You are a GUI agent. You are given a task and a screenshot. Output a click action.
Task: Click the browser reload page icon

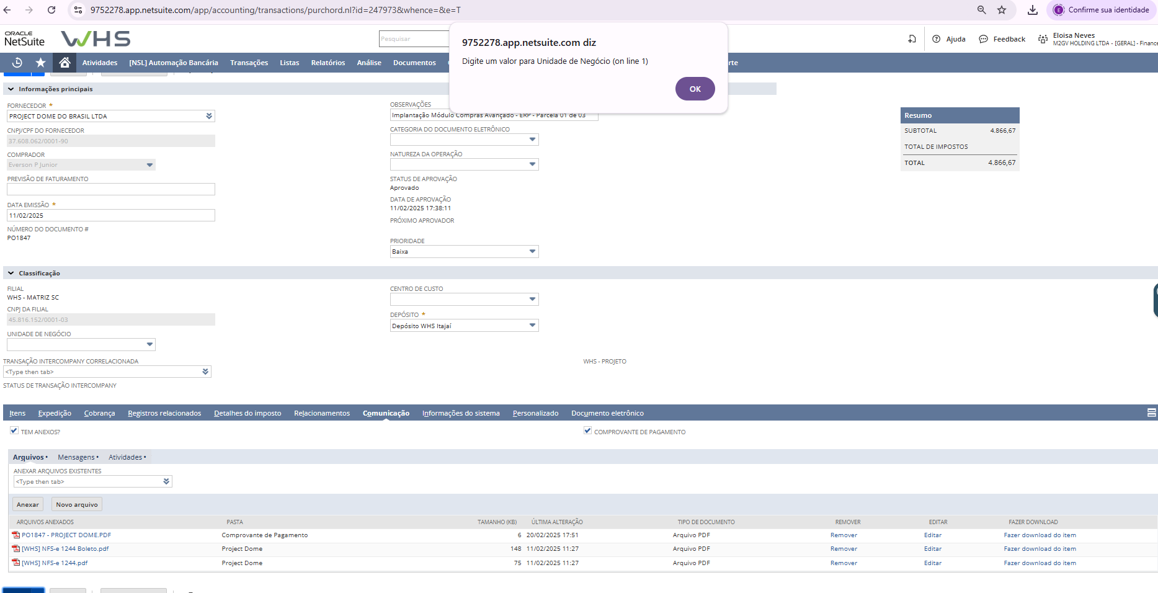(51, 10)
